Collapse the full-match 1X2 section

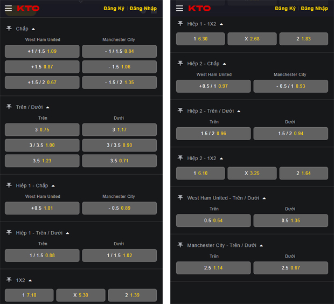(30, 280)
